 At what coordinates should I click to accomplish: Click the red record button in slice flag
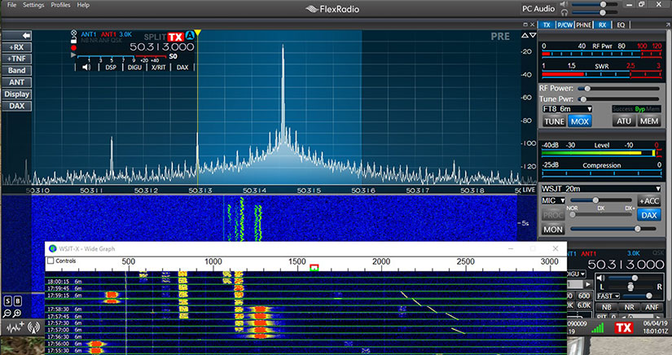[73, 47]
